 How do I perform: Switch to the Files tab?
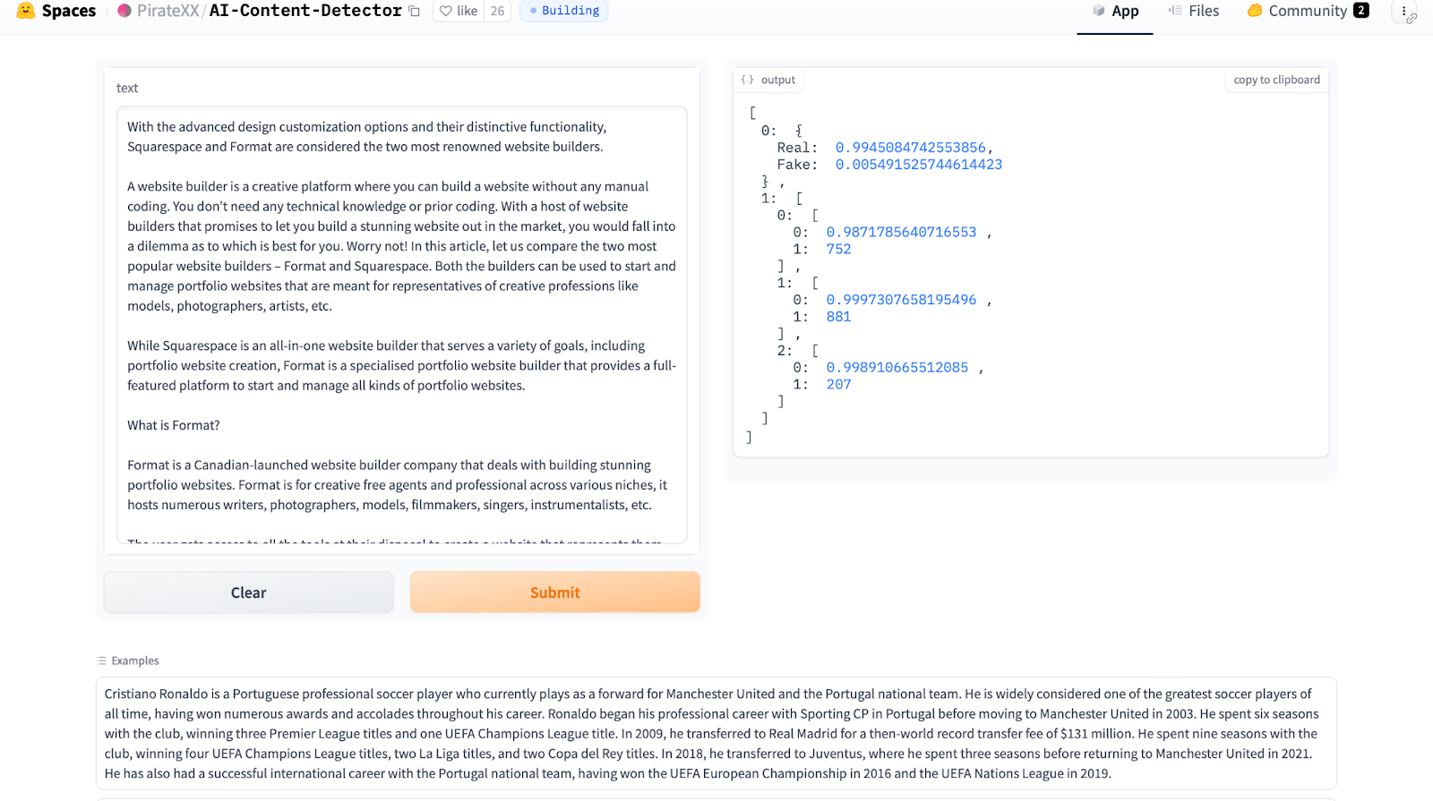[x=1193, y=11]
